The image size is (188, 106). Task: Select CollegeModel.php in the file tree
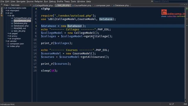(22, 18)
